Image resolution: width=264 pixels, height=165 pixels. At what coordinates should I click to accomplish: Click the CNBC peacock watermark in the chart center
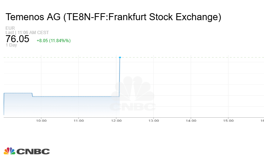pos(133,90)
